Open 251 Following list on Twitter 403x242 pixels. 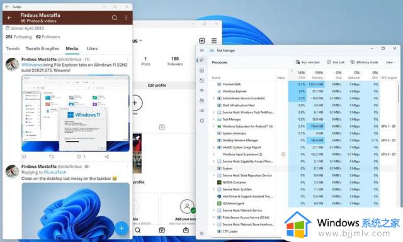pos(19,37)
